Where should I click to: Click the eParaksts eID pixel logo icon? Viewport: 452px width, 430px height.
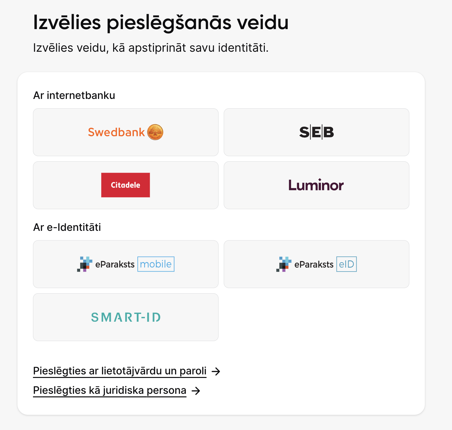[284, 264]
